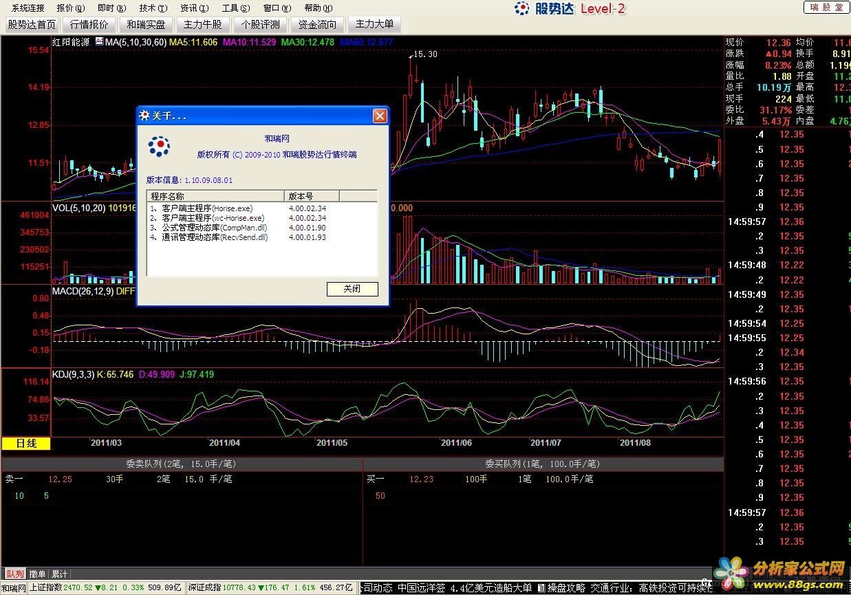Click the 操盘攻略 ticker item

click(566, 588)
